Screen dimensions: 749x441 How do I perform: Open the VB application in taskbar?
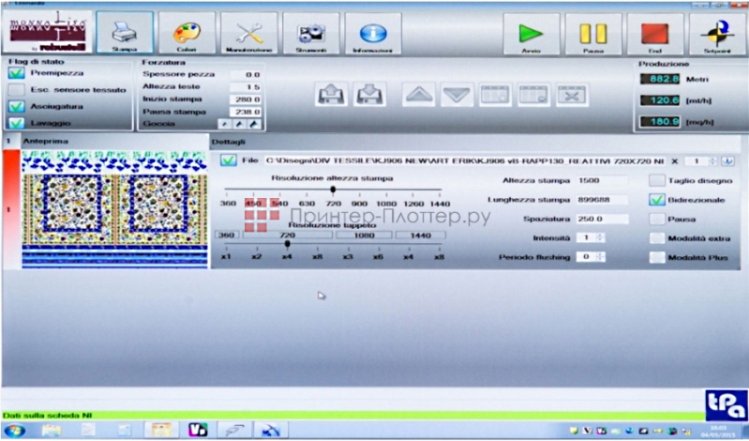click(197, 430)
